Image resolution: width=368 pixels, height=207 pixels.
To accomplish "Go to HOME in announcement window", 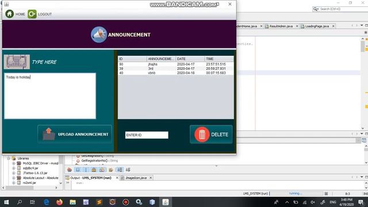I will coord(15,14).
